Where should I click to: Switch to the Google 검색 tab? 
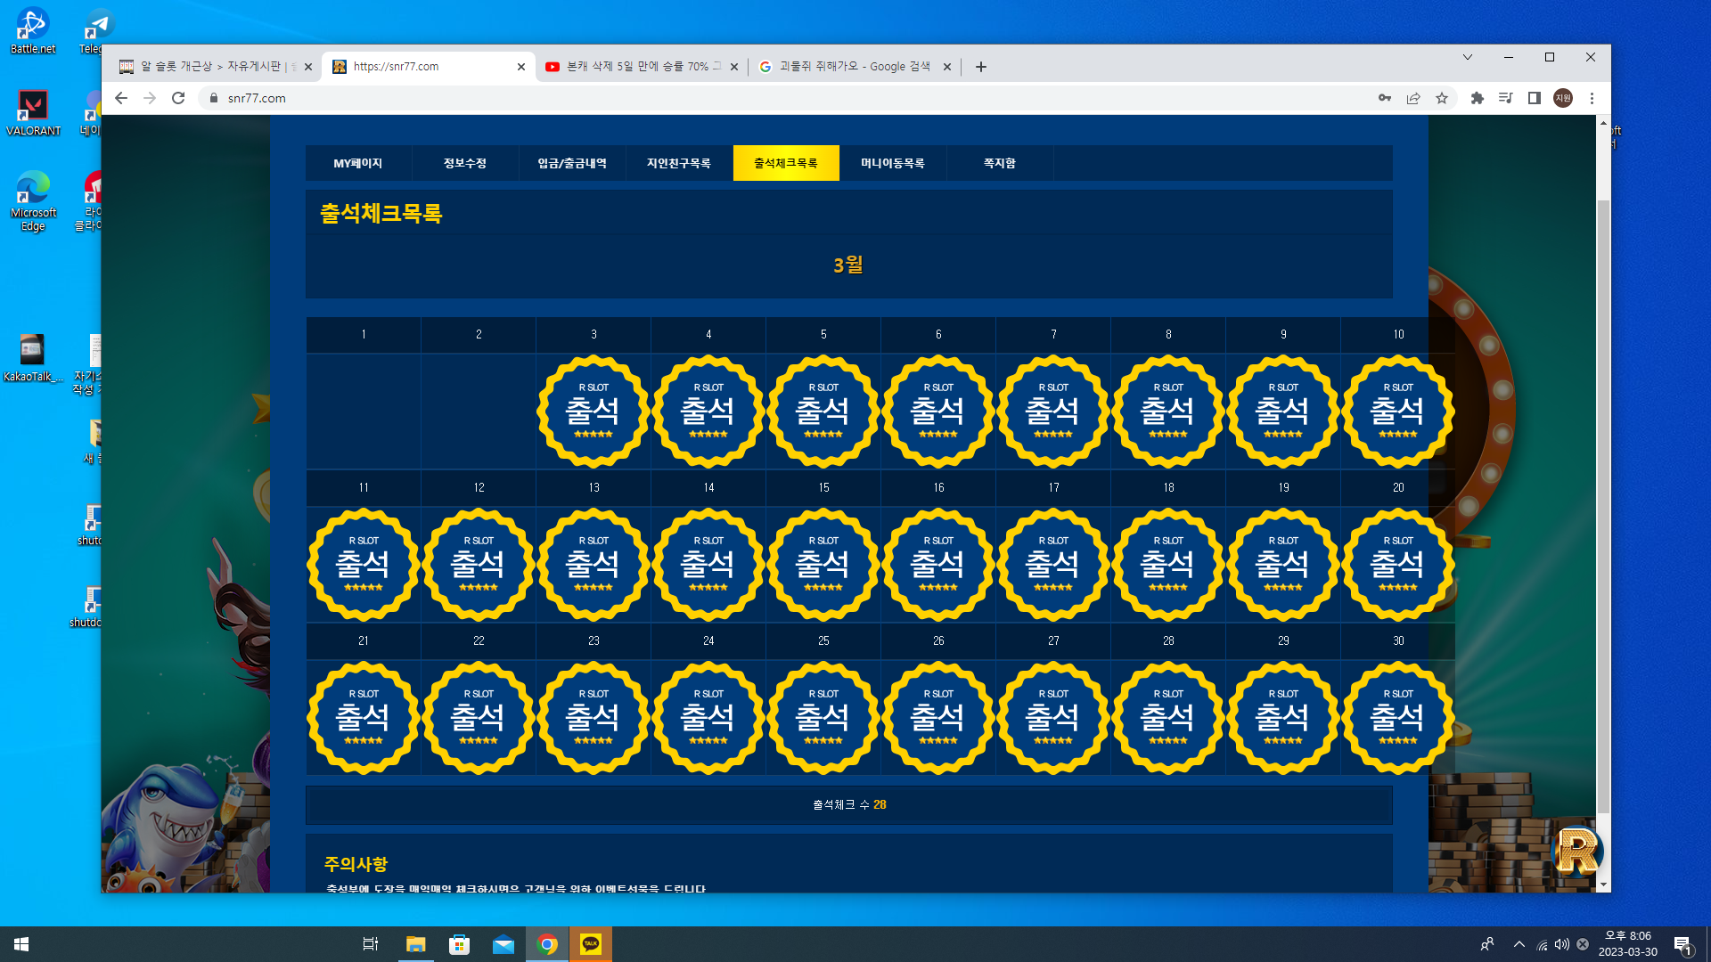coord(855,67)
